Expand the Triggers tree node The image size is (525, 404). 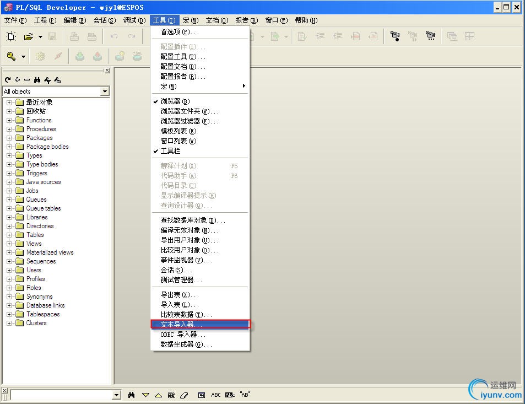(9, 173)
